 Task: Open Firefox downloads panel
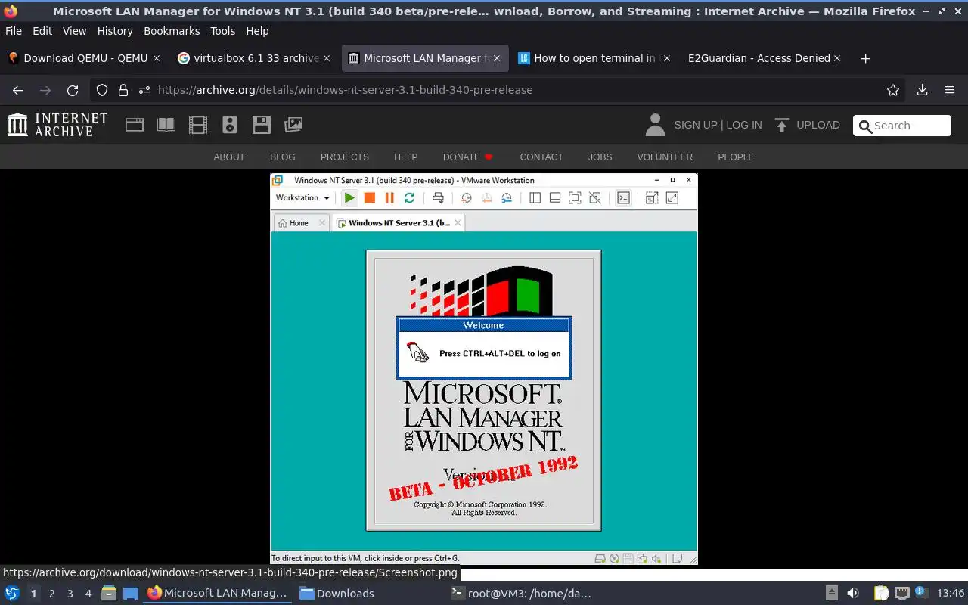pyautogui.click(x=923, y=90)
